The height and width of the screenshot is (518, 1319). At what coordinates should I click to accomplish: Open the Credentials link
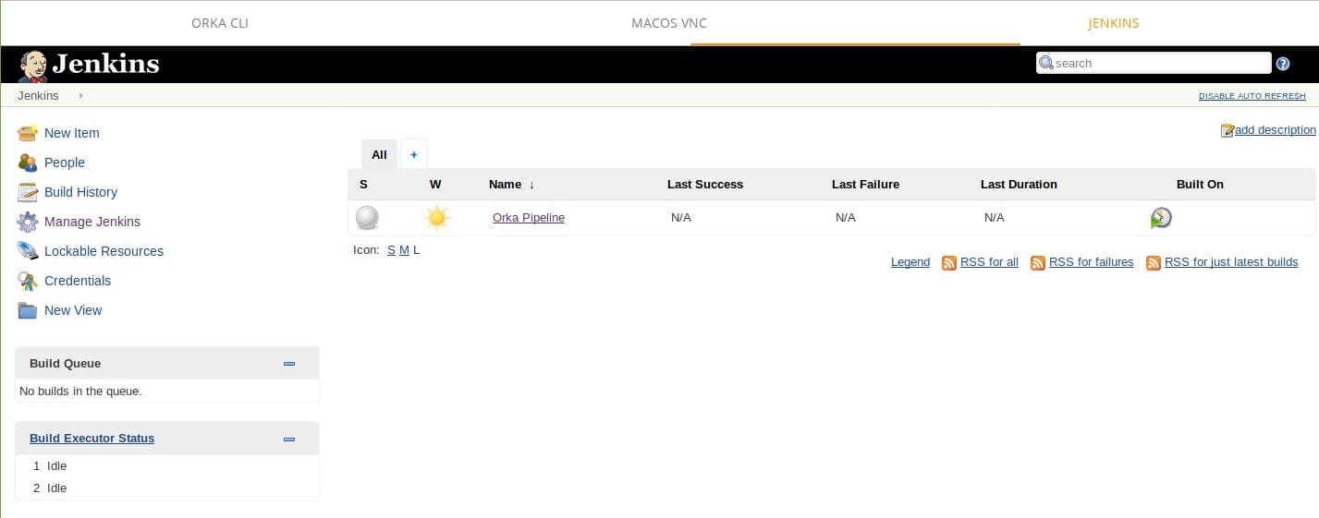click(x=78, y=281)
